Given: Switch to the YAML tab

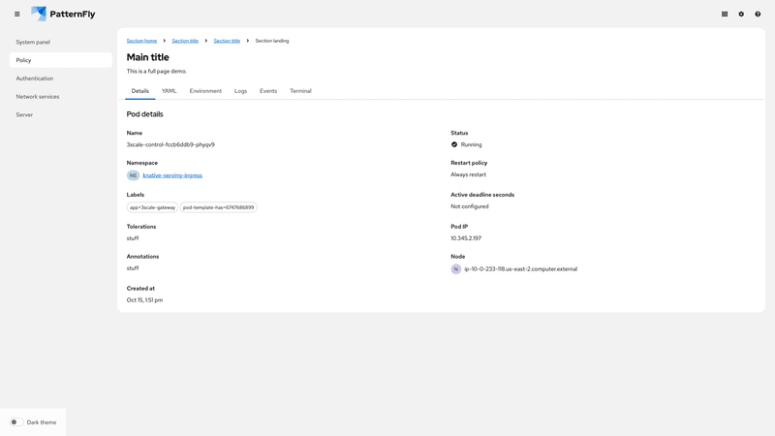Looking at the screenshot, I should tap(170, 91).
